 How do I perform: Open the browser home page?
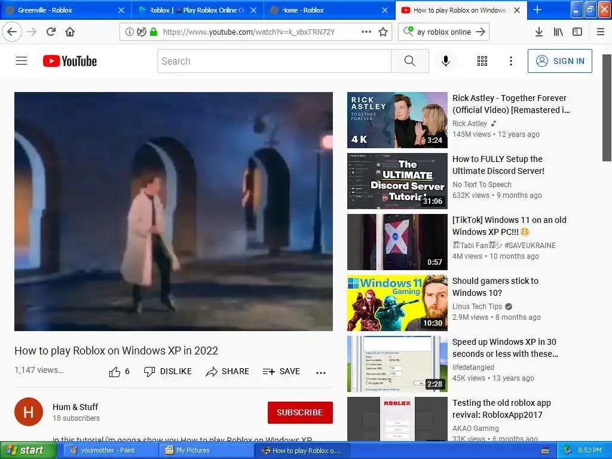[70, 32]
